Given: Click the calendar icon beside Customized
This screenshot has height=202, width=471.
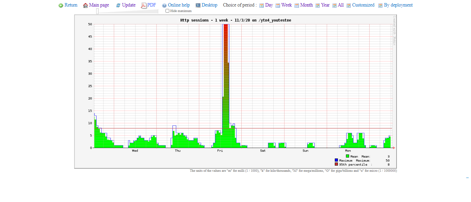Looking at the screenshot, I should click(349, 5).
